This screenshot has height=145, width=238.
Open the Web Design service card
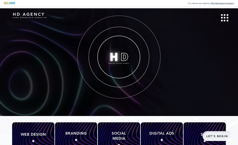tap(33, 134)
